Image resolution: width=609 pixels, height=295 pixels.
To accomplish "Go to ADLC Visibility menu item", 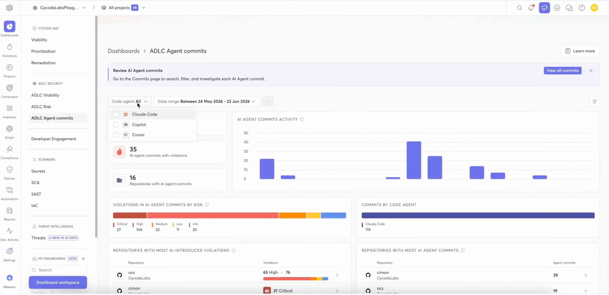I will point(45,95).
